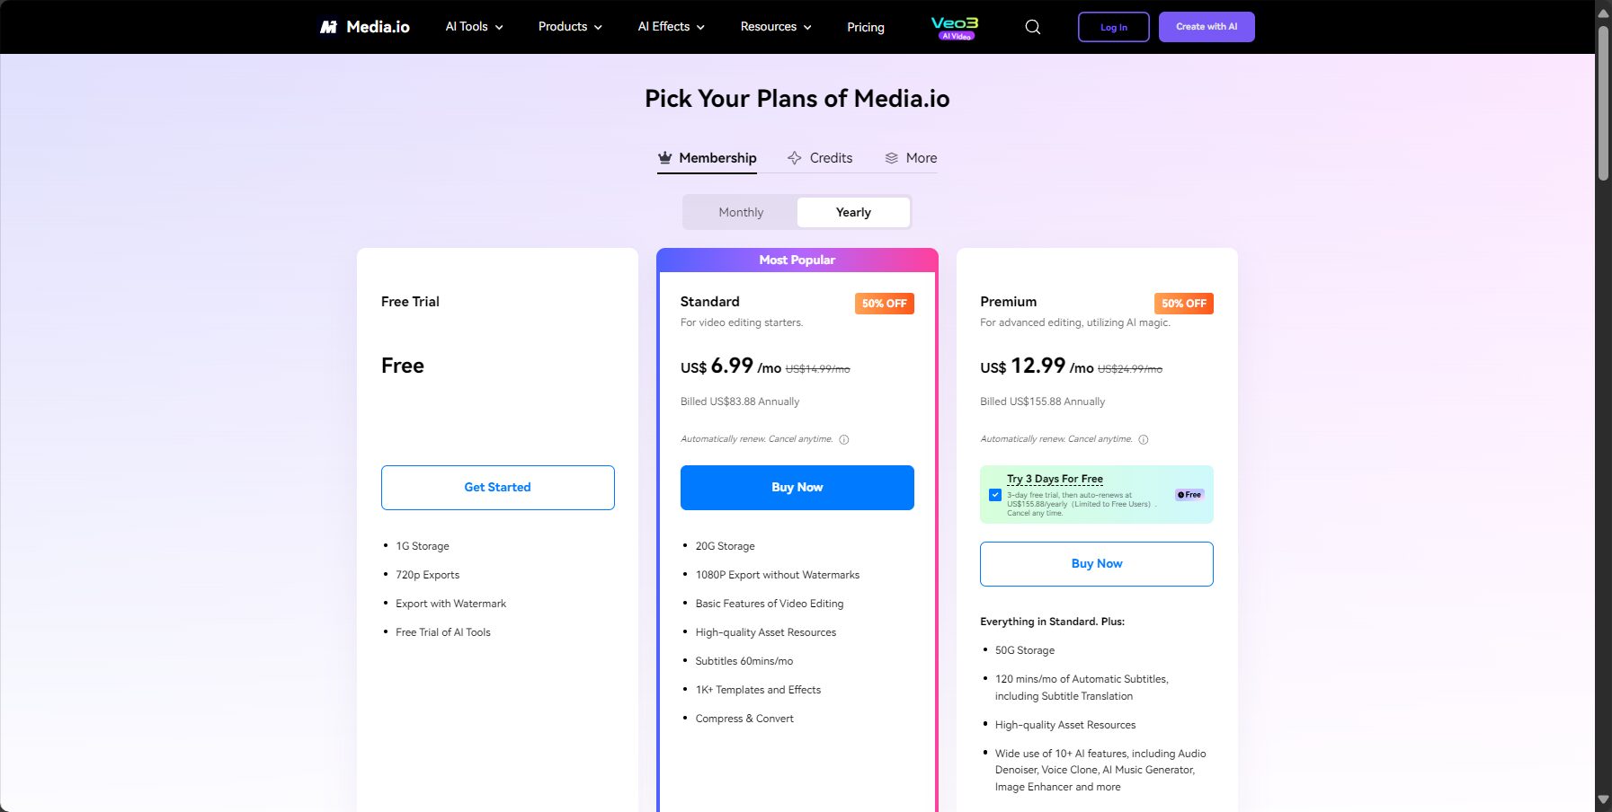Click info icon in Standard plan

pyautogui.click(x=843, y=439)
